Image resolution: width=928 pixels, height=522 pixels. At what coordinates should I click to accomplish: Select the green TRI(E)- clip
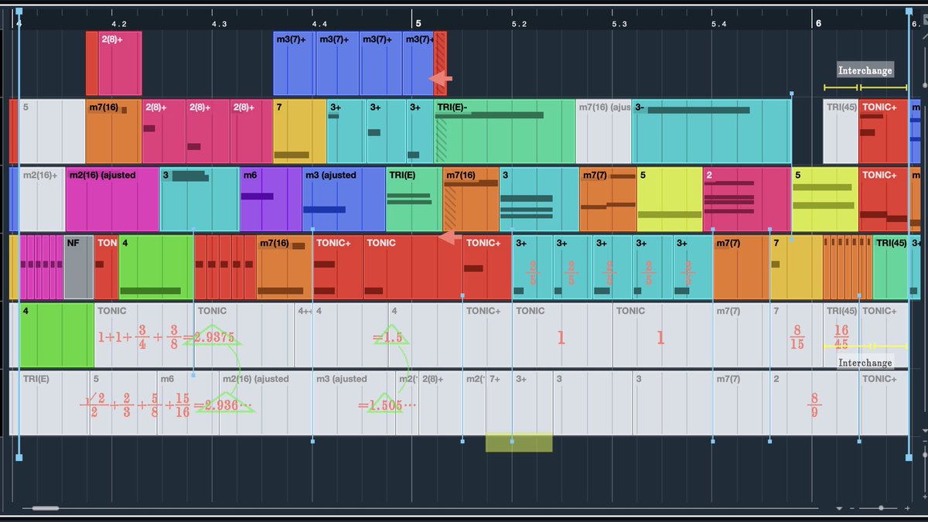[x=505, y=131]
